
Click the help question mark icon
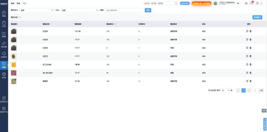[x=257, y=3]
